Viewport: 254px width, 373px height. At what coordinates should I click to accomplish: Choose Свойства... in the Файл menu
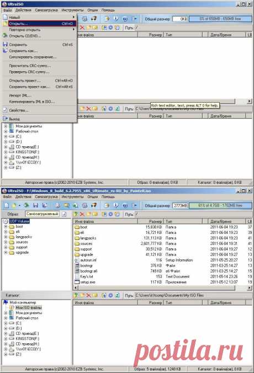coord(40,110)
